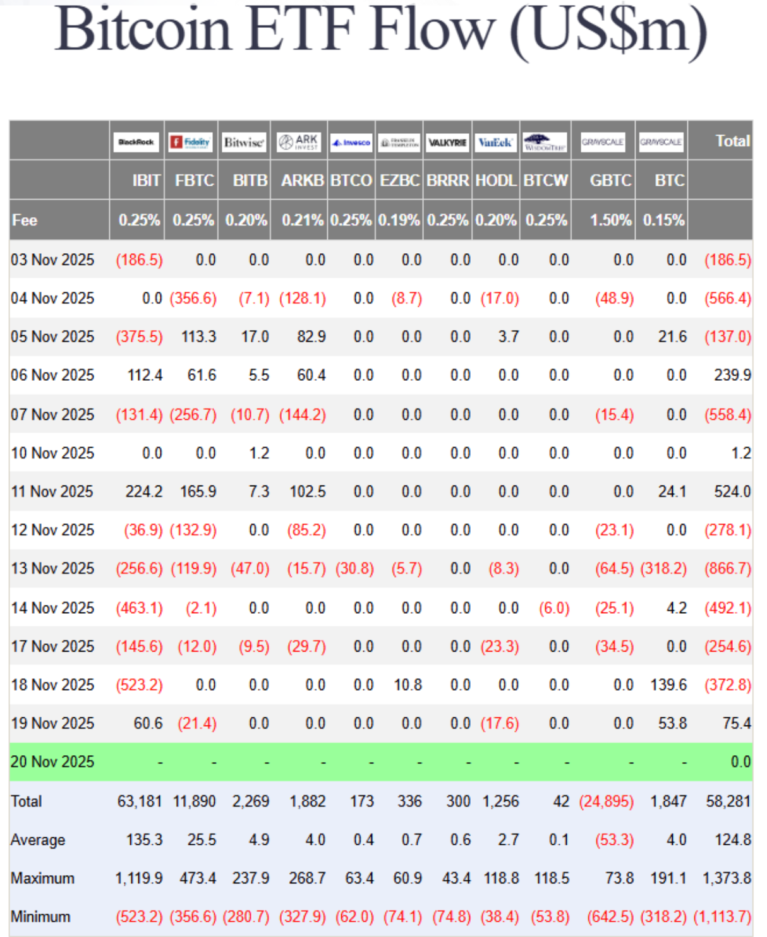The height and width of the screenshot is (937, 767).
Task: Click the Total column header
Action: coord(733,141)
